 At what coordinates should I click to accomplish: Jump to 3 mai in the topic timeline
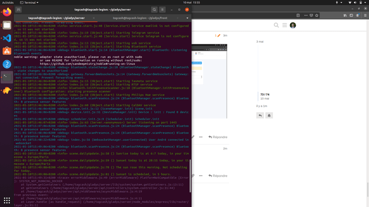click(x=260, y=42)
